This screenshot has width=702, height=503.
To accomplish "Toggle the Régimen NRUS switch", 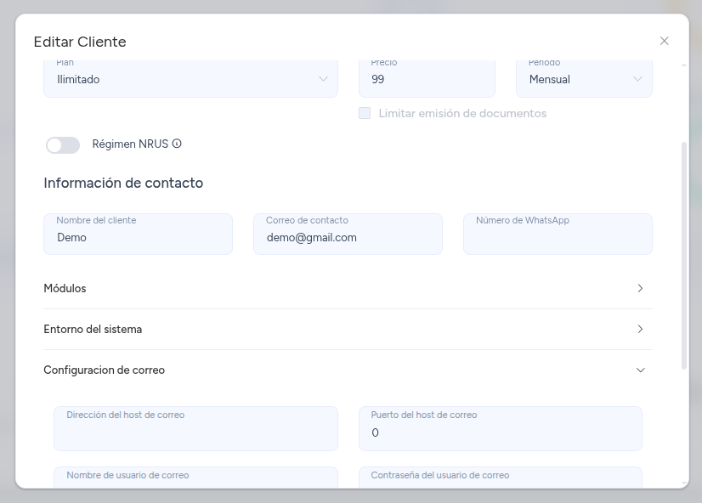I will (63, 144).
